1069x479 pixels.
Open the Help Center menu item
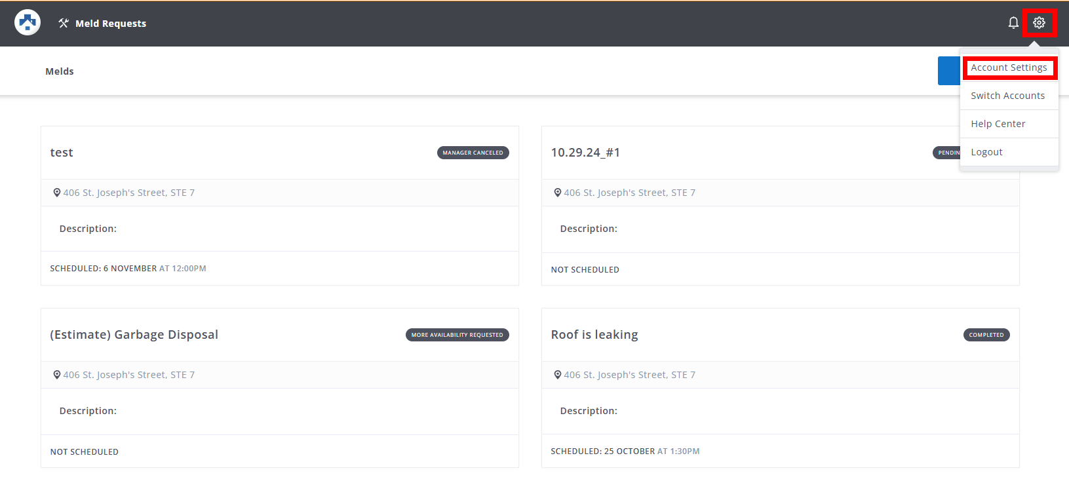998,124
